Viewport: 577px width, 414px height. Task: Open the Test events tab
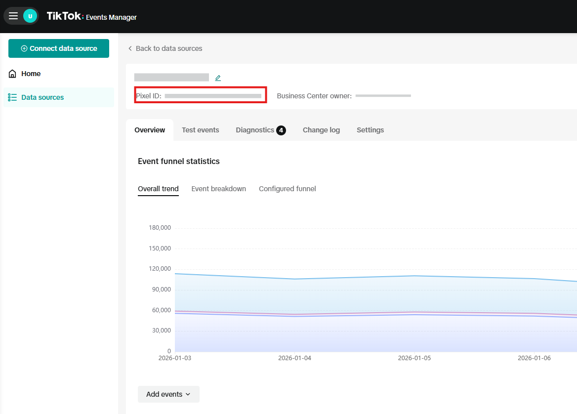coord(200,130)
